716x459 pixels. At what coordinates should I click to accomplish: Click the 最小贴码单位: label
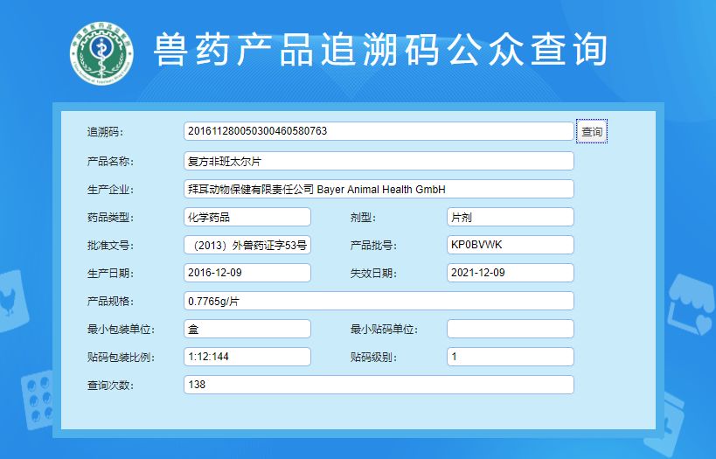(384, 330)
